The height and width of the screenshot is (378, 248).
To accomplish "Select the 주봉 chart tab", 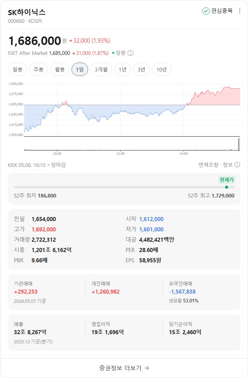I will [39, 69].
